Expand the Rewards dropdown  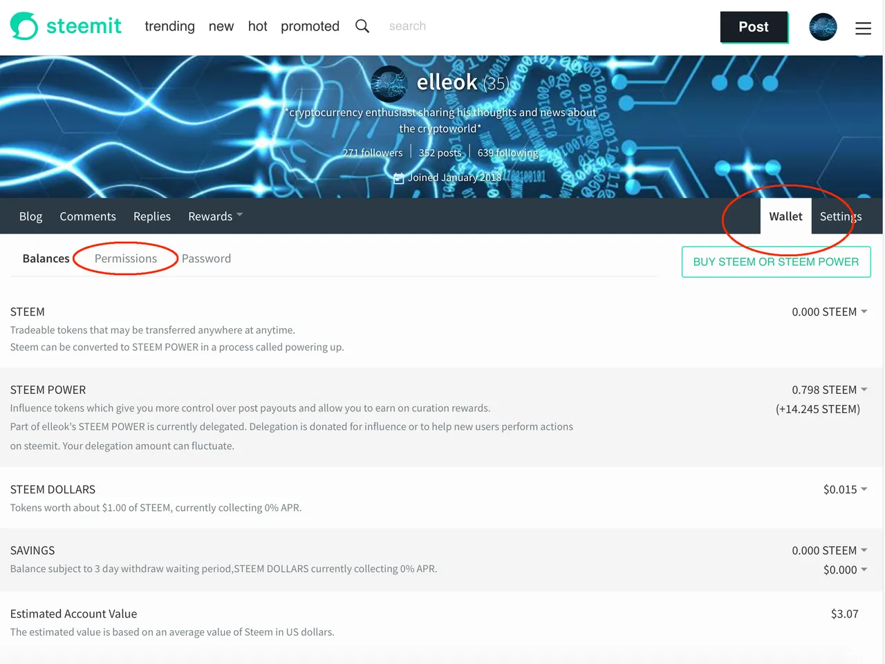[x=215, y=216]
